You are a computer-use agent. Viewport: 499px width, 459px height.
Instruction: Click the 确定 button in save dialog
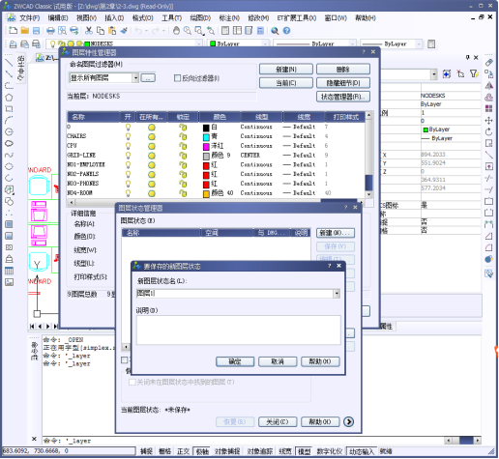click(235, 361)
